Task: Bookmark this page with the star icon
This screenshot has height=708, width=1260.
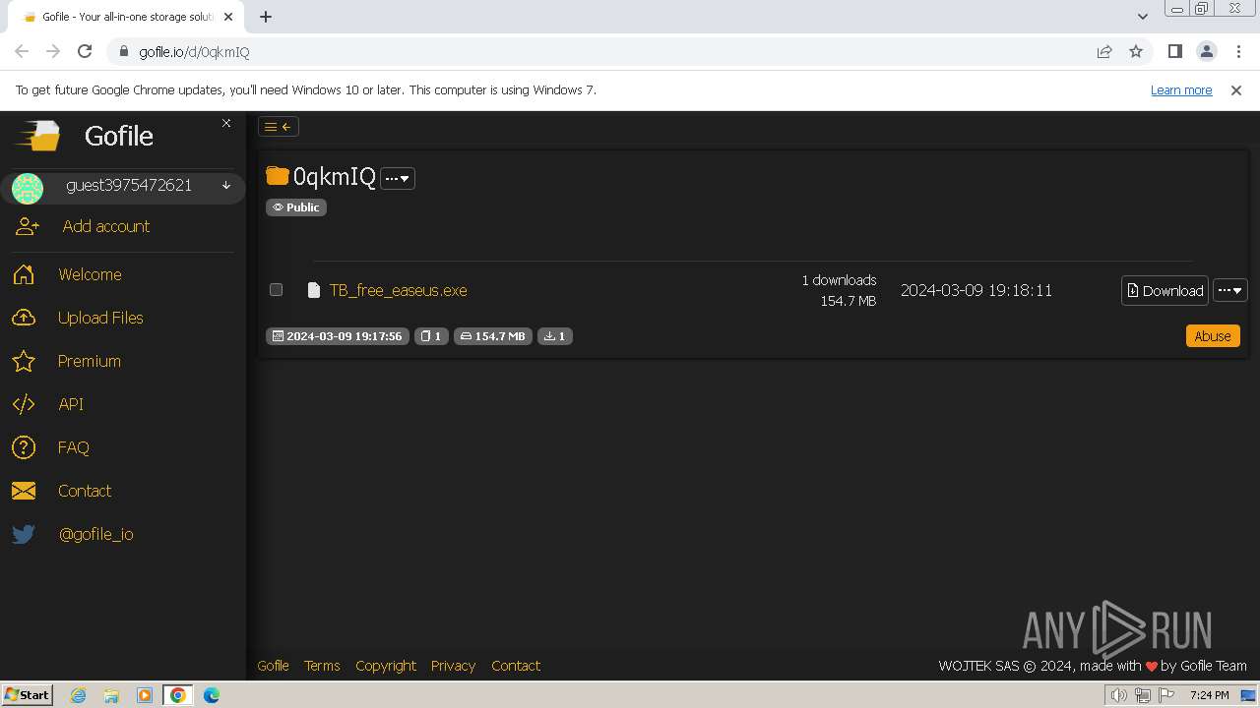Action: pyautogui.click(x=1136, y=52)
